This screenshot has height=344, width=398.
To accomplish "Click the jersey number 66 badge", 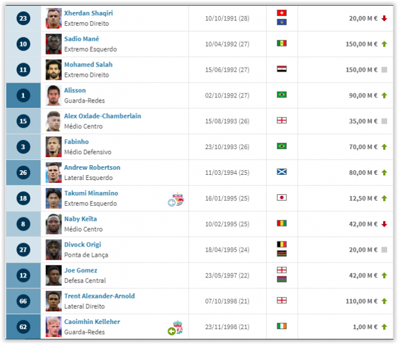I will pyautogui.click(x=23, y=302).
